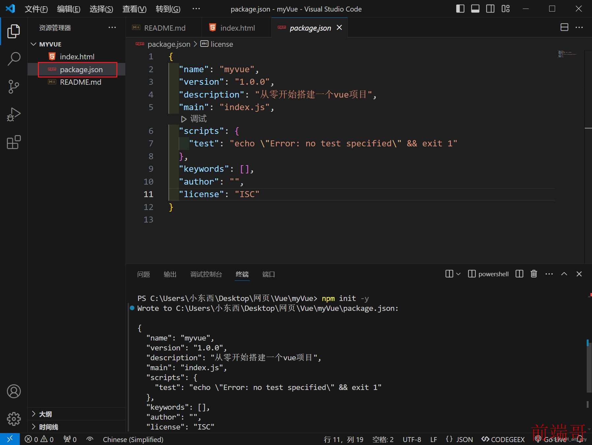
Task: Open index.html in the explorer tree
Action: (76, 57)
